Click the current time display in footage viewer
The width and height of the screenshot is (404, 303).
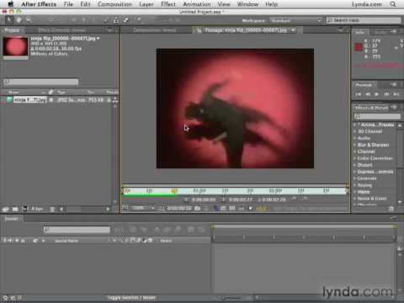tap(179, 208)
